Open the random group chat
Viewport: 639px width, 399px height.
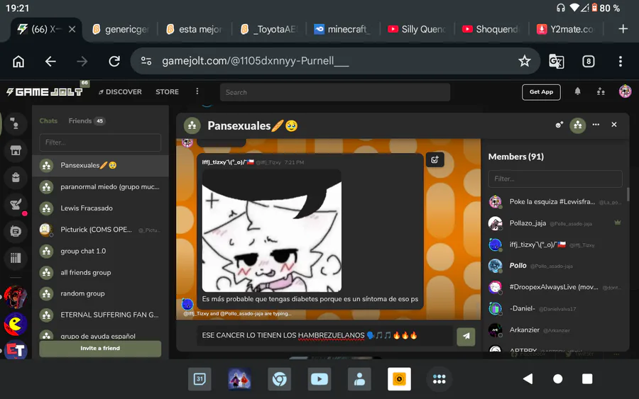coord(100,293)
